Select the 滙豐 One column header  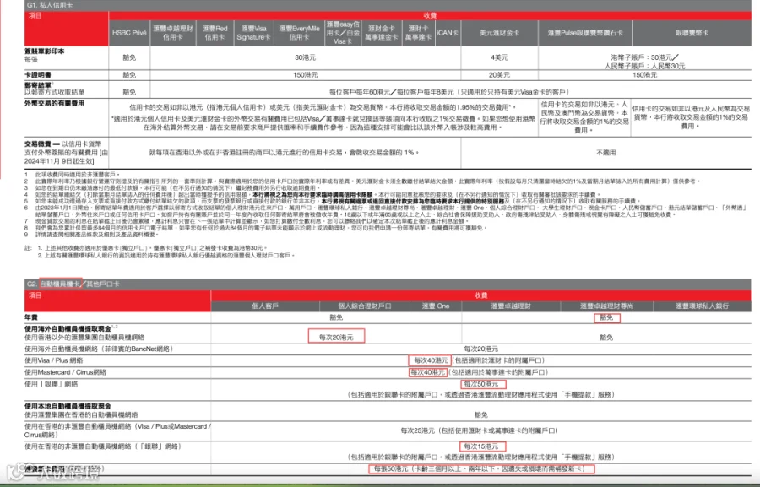click(436, 306)
